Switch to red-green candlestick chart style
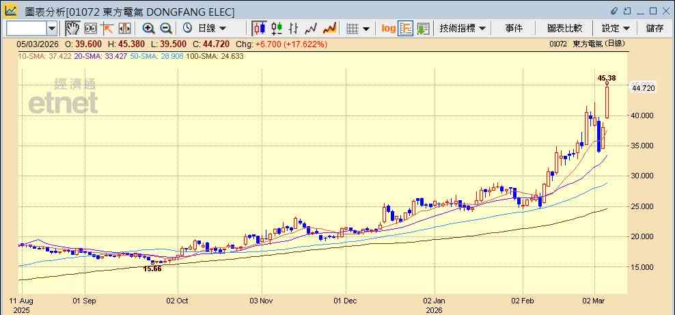Viewport: 675px width, 315px height. [x=277, y=29]
